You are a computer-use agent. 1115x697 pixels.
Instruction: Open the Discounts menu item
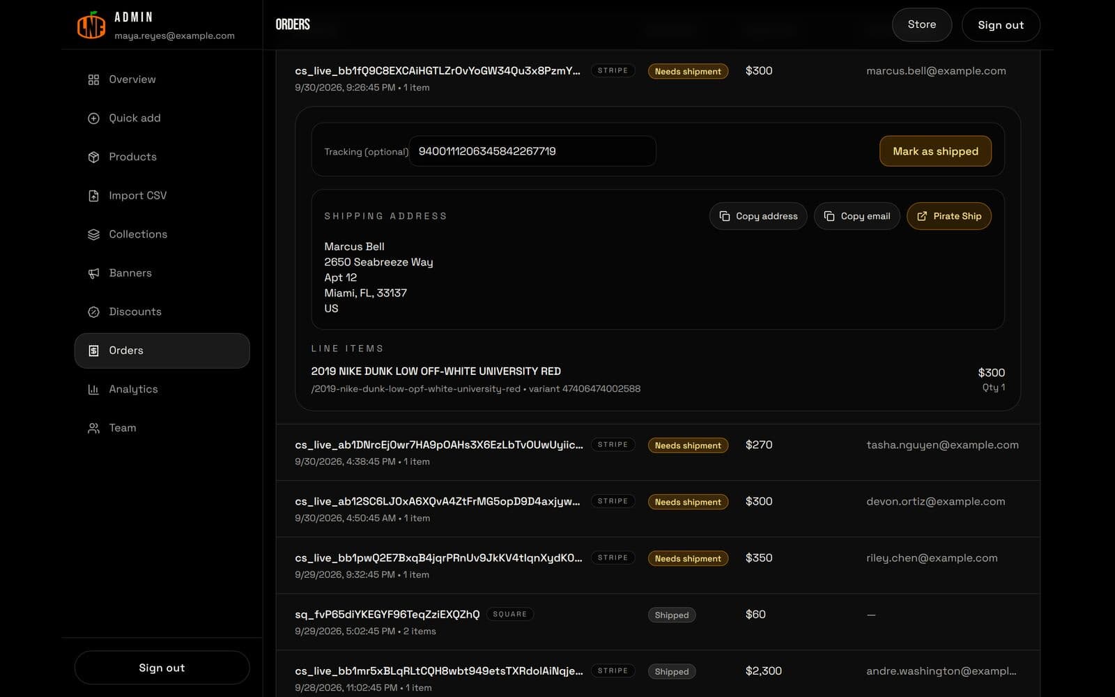[162, 312]
